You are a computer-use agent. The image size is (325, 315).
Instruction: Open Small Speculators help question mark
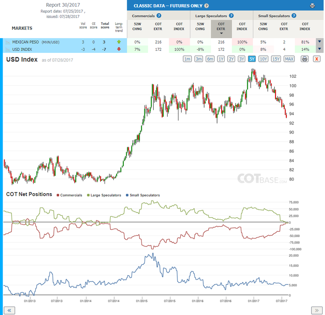tap(294, 16)
